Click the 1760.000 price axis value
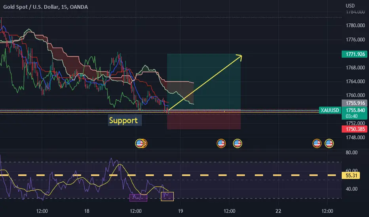 356,95
